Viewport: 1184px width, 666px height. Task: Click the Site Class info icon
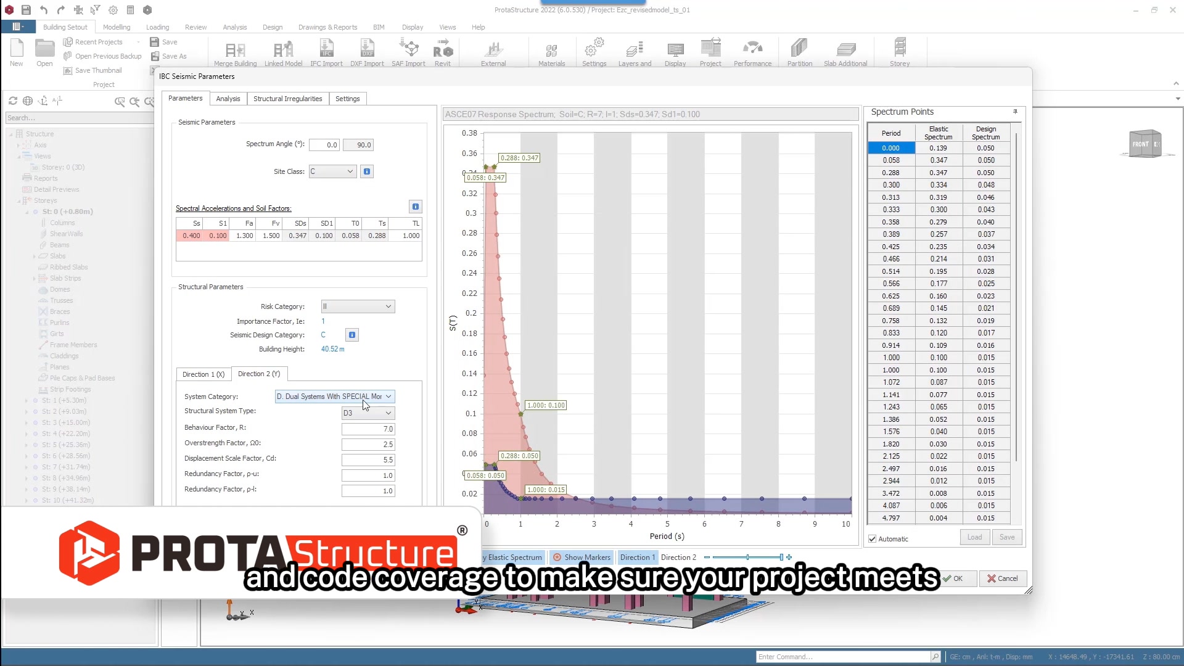[367, 171]
